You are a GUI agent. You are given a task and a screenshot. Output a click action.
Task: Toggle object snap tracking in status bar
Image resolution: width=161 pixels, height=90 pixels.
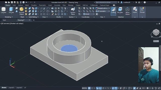point(113,88)
